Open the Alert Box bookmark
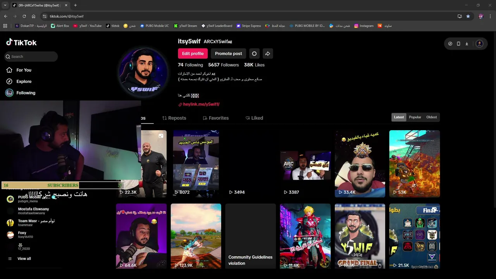Viewport: 496px width, 279px height. [x=60, y=26]
